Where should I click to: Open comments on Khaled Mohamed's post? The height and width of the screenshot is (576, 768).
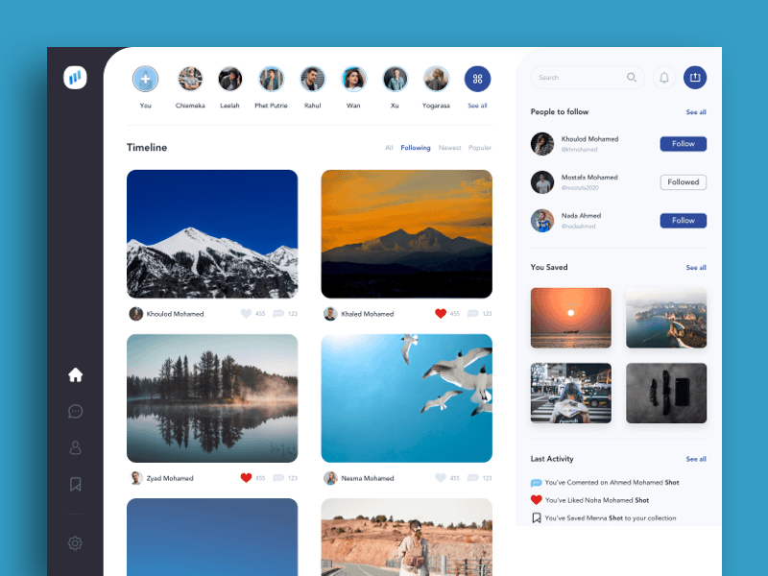(x=472, y=314)
